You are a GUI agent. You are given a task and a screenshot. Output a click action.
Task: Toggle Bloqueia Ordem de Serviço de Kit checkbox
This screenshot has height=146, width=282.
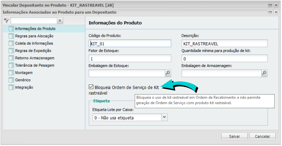click(x=91, y=87)
